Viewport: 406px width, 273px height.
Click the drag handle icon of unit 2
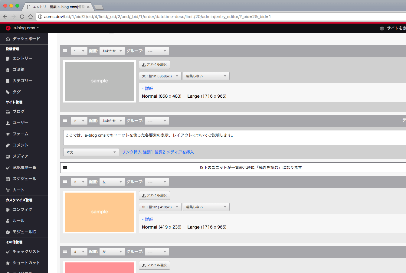coord(65,121)
